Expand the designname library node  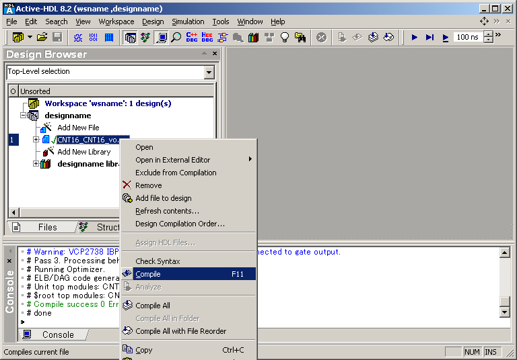[x=36, y=164]
